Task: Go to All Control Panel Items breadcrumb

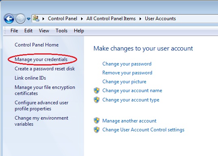Action: (111, 19)
